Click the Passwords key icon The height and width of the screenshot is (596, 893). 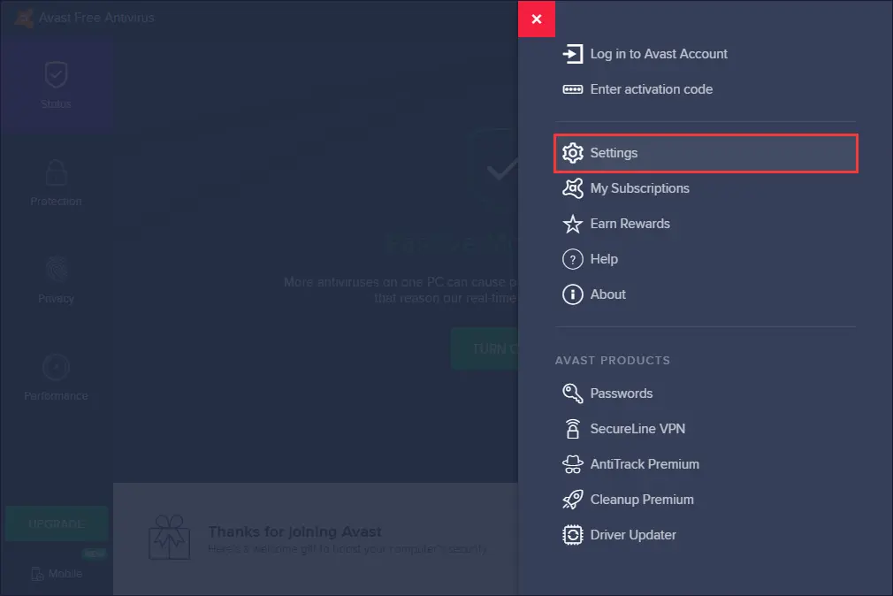click(x=572, y=394)
